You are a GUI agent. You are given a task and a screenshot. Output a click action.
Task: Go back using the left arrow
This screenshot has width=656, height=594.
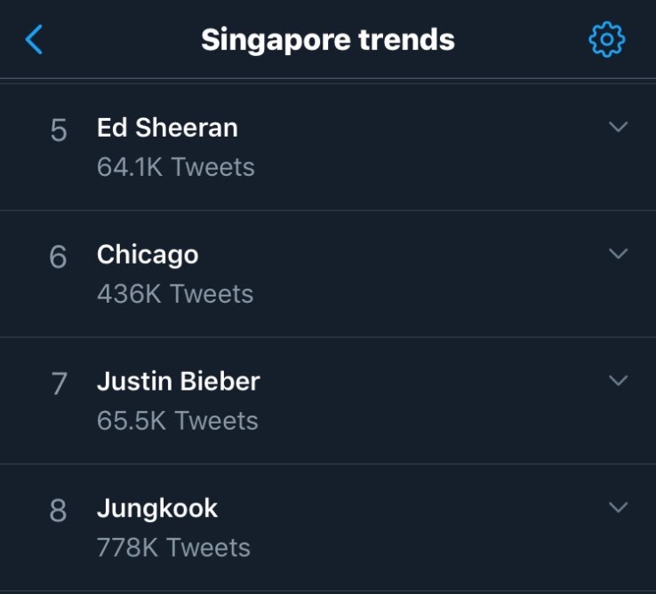[34, 39]
